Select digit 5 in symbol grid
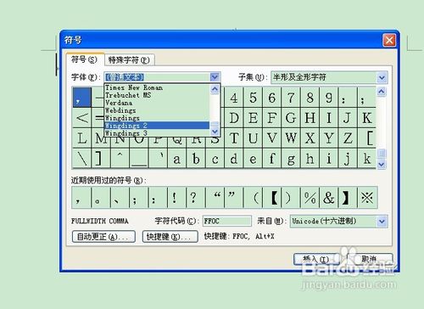Viewport: 424px width, 309px height. coord(253,98)
